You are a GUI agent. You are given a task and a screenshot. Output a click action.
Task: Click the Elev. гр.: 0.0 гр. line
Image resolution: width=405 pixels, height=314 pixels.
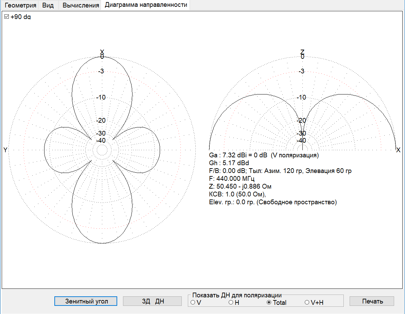pyautogui.click(x=273, y=202)
